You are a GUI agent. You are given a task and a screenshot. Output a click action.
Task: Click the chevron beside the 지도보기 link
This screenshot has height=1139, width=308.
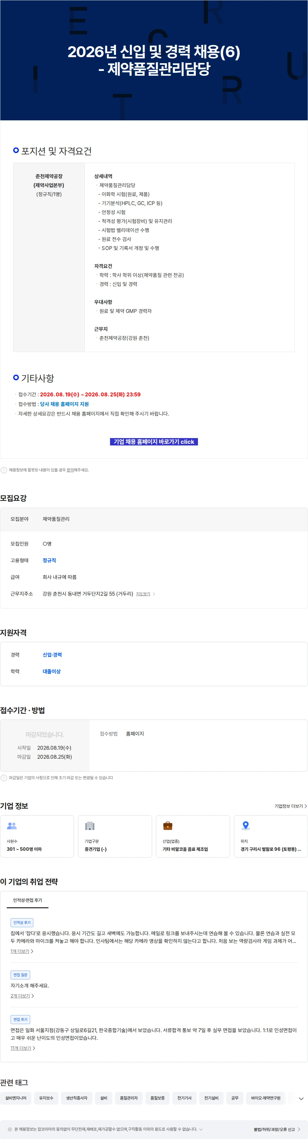[154, 594]
